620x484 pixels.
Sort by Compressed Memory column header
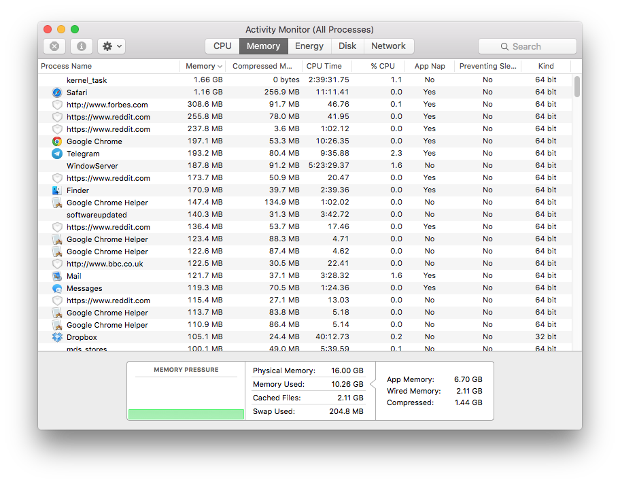(264, 66)
